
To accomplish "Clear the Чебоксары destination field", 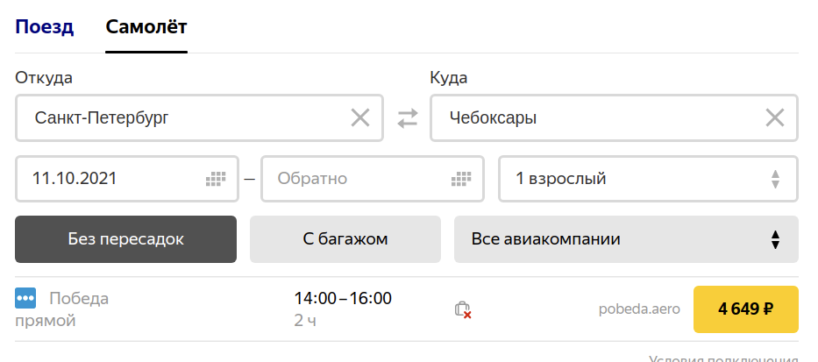I will [775, 117].
